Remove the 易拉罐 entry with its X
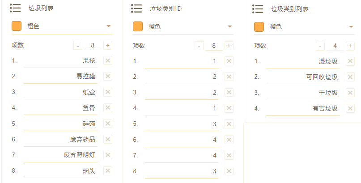 tap(108, 77)
